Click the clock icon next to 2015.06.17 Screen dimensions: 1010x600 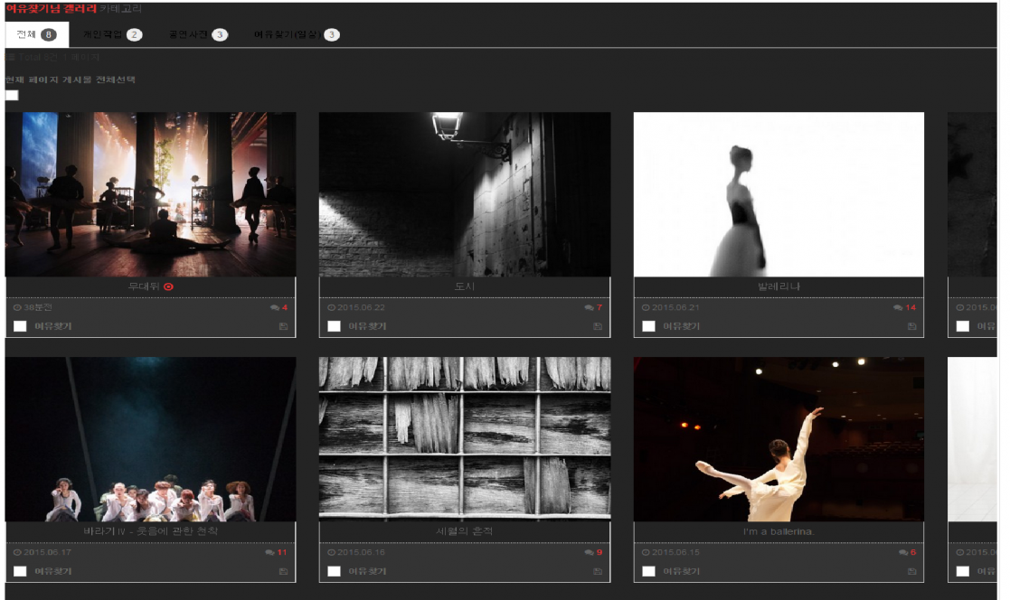coord(17,552)
